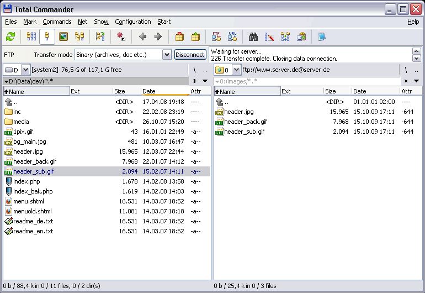Toggle brief file list view button
This screenshot has height=293, width=425.
tap(31, 37)
